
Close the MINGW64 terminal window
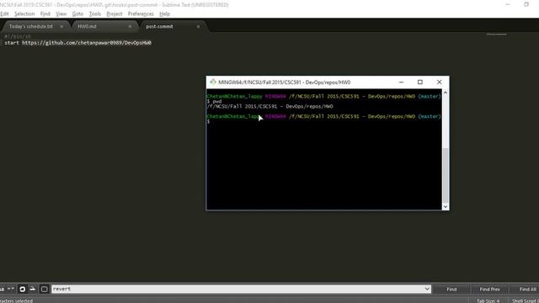click(x=439, y=82)
